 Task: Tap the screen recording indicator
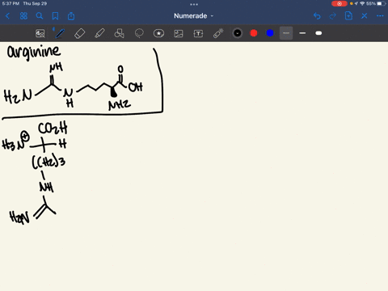tap(339, 3)
